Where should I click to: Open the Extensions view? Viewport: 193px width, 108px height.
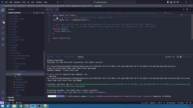pos(3,33)
